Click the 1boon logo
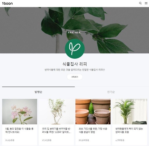149x146 pixels. 7,3
